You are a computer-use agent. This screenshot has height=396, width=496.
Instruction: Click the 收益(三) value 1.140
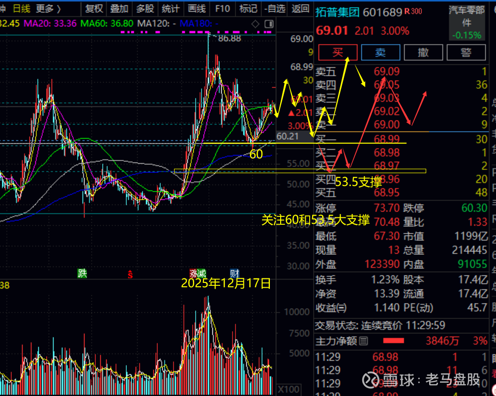[386, 307]
